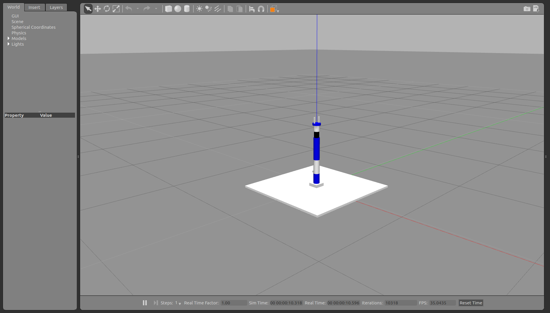Open the data log recorder

[536, 9]
